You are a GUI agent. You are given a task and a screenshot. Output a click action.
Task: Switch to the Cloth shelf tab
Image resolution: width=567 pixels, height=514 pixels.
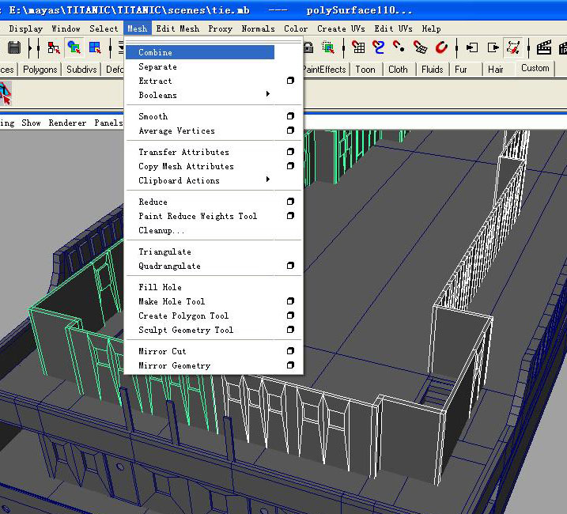(x=398, y=69)
